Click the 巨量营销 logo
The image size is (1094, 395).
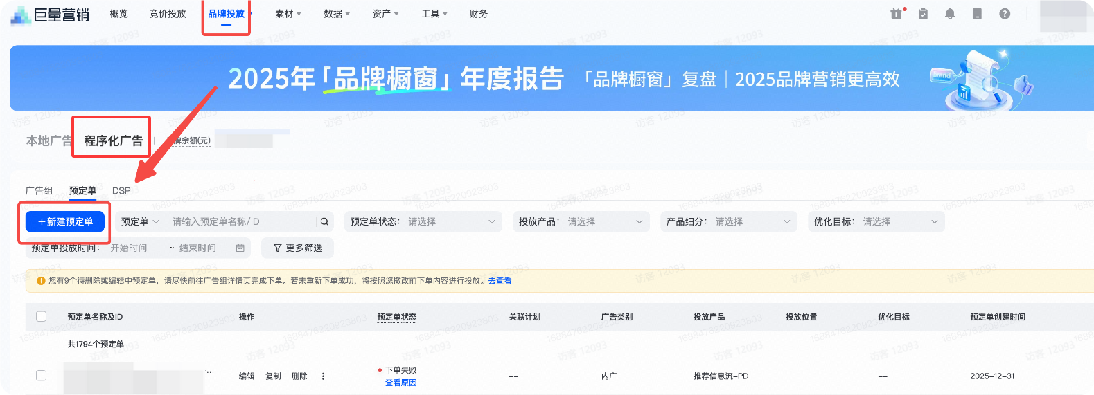(x=51, y=15)
